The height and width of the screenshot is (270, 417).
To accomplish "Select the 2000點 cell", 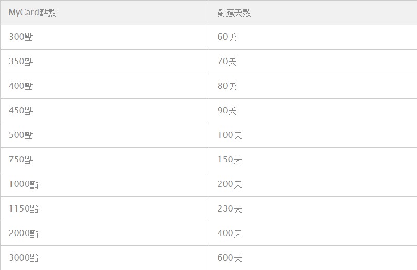I will [105, 233].
